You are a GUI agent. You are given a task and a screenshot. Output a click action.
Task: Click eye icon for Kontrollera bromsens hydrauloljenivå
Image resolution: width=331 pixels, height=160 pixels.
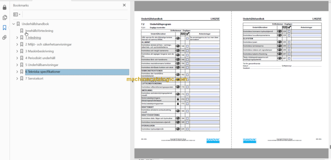(x=280, y=31)
